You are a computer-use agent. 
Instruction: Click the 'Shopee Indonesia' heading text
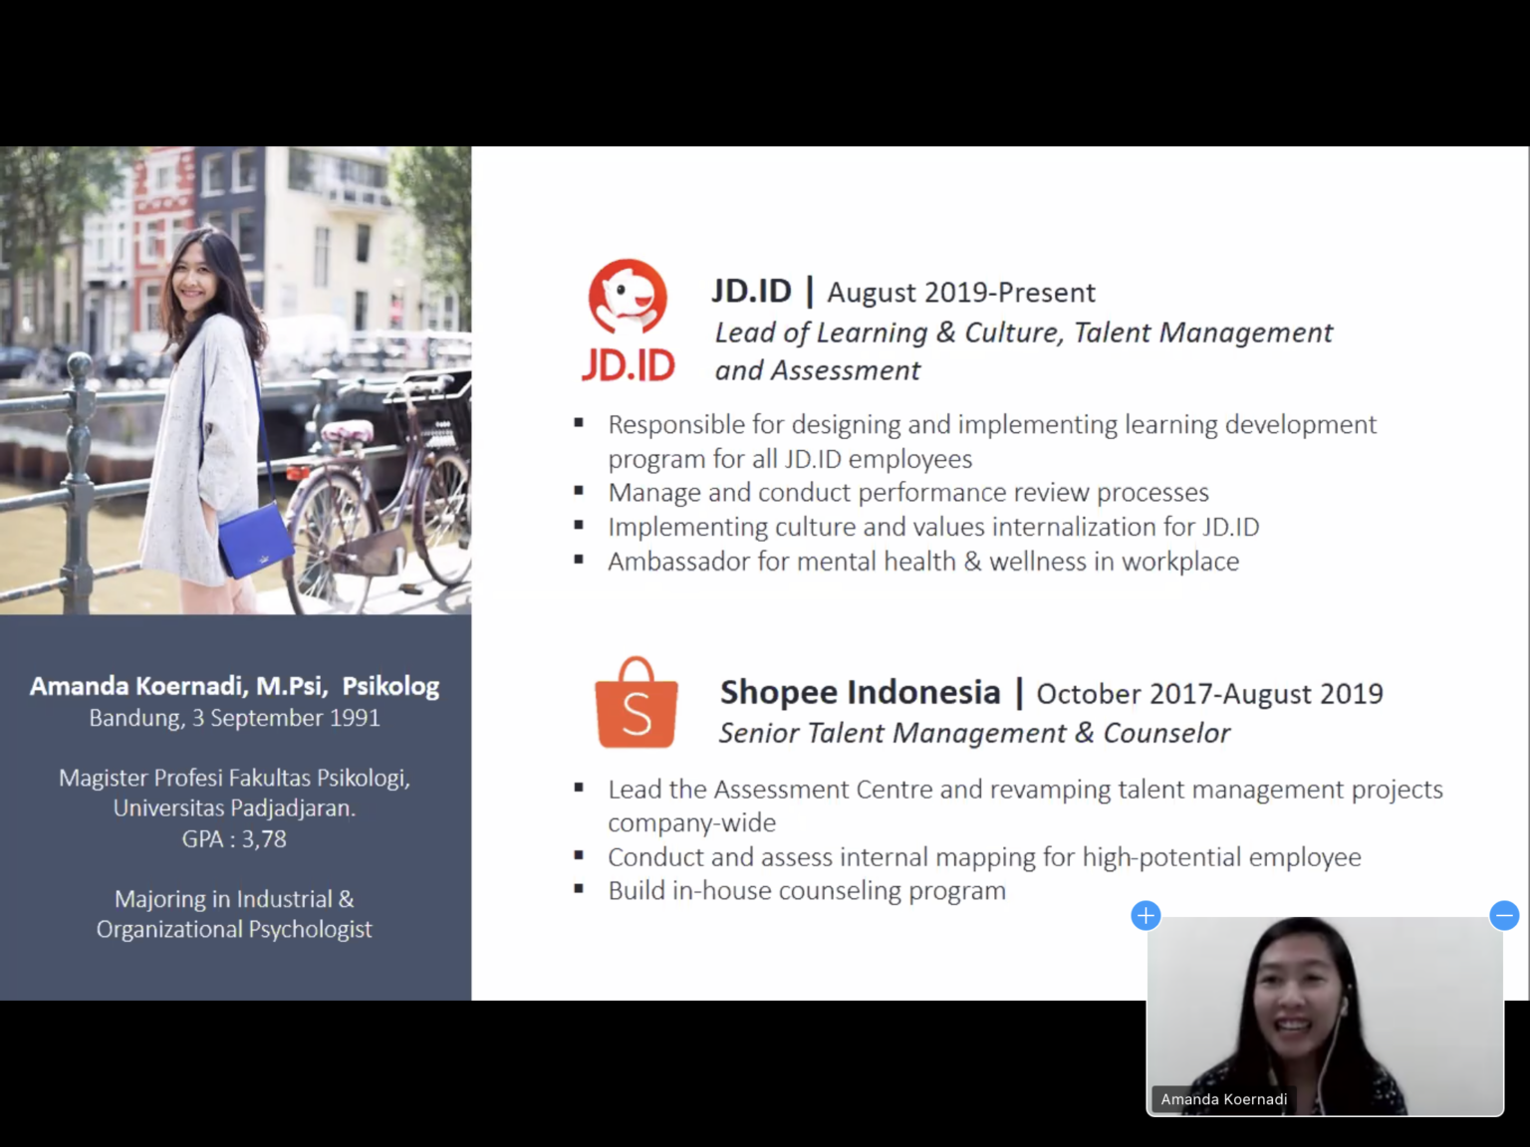(860, 692)
